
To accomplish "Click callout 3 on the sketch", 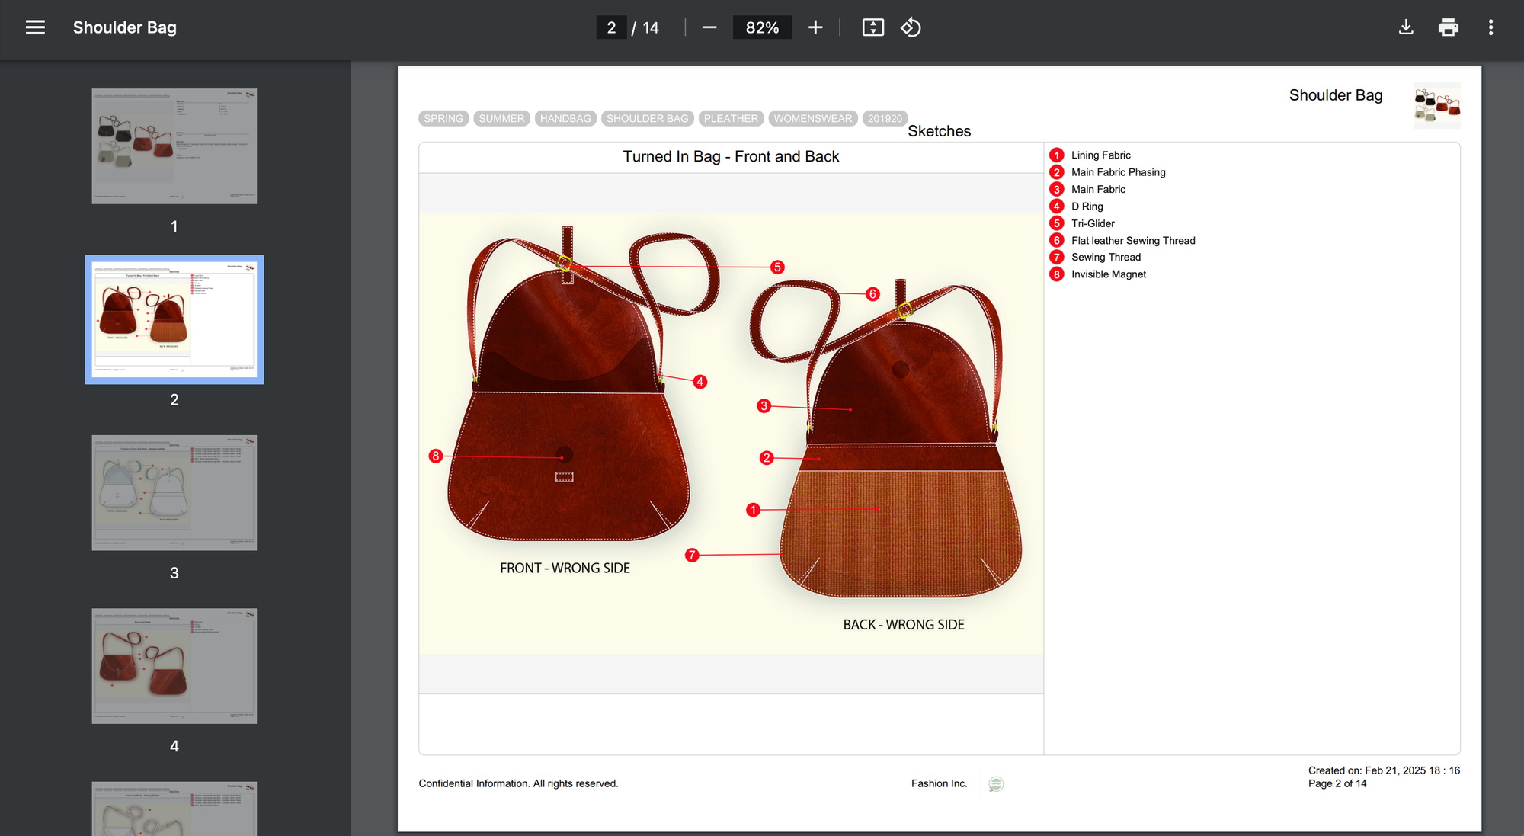I will point(764,406).
